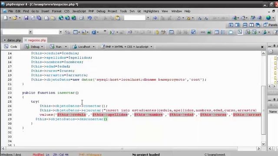
Task: Open the Highlighters menu
Action: 151,11
